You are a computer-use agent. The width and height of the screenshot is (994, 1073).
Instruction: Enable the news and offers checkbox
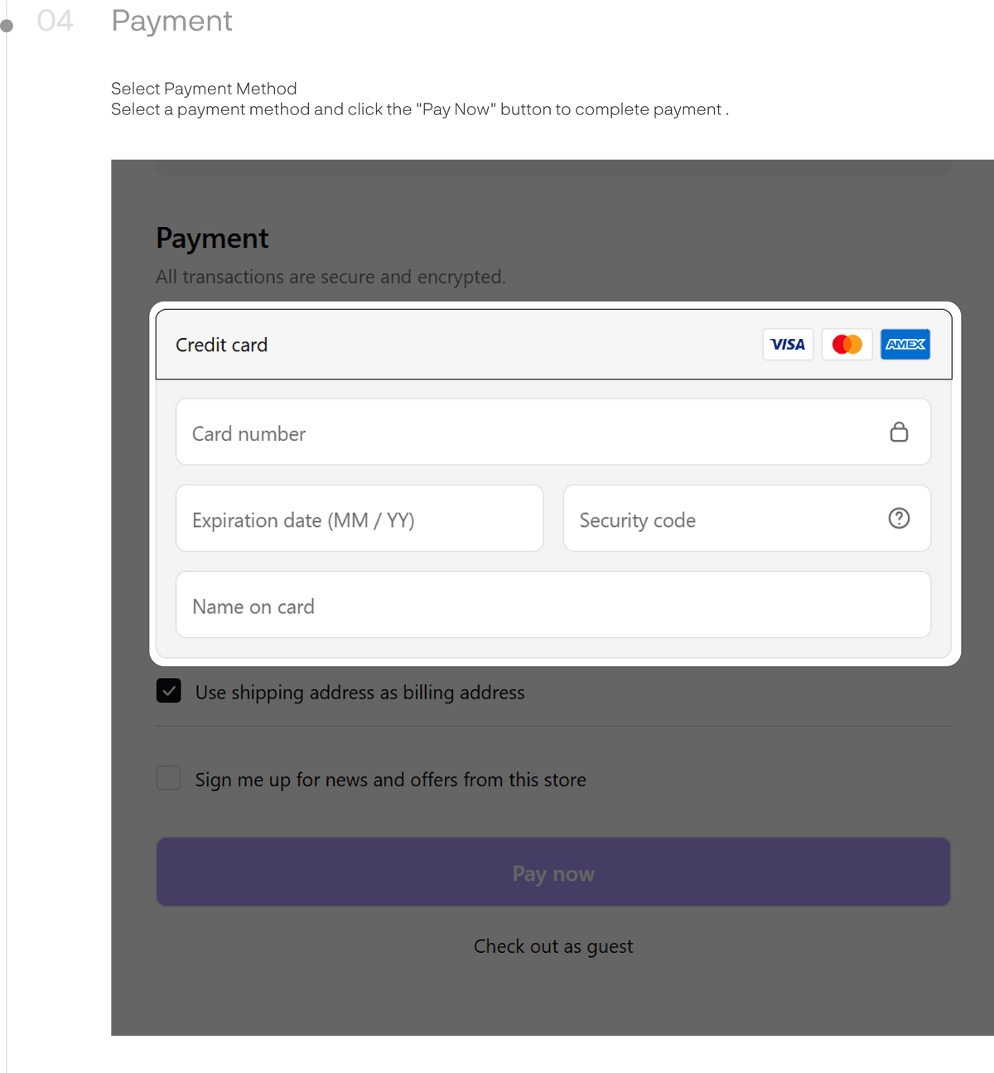point(169,778)
